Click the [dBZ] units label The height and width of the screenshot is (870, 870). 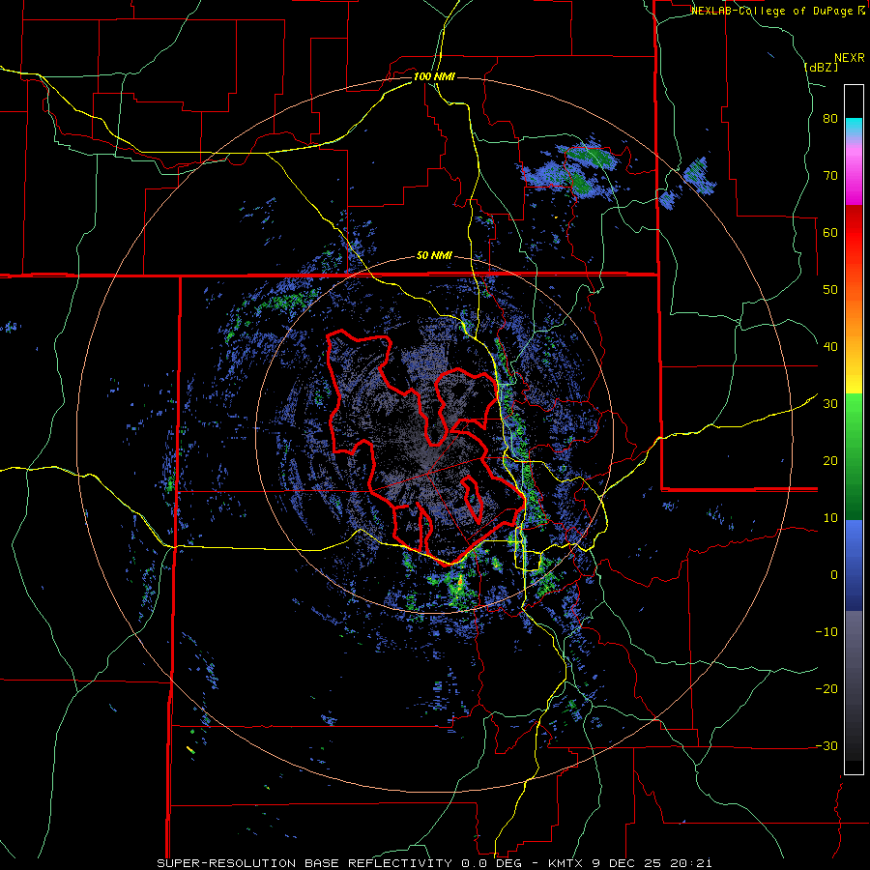pyautogui.click(x=821, y=68)
